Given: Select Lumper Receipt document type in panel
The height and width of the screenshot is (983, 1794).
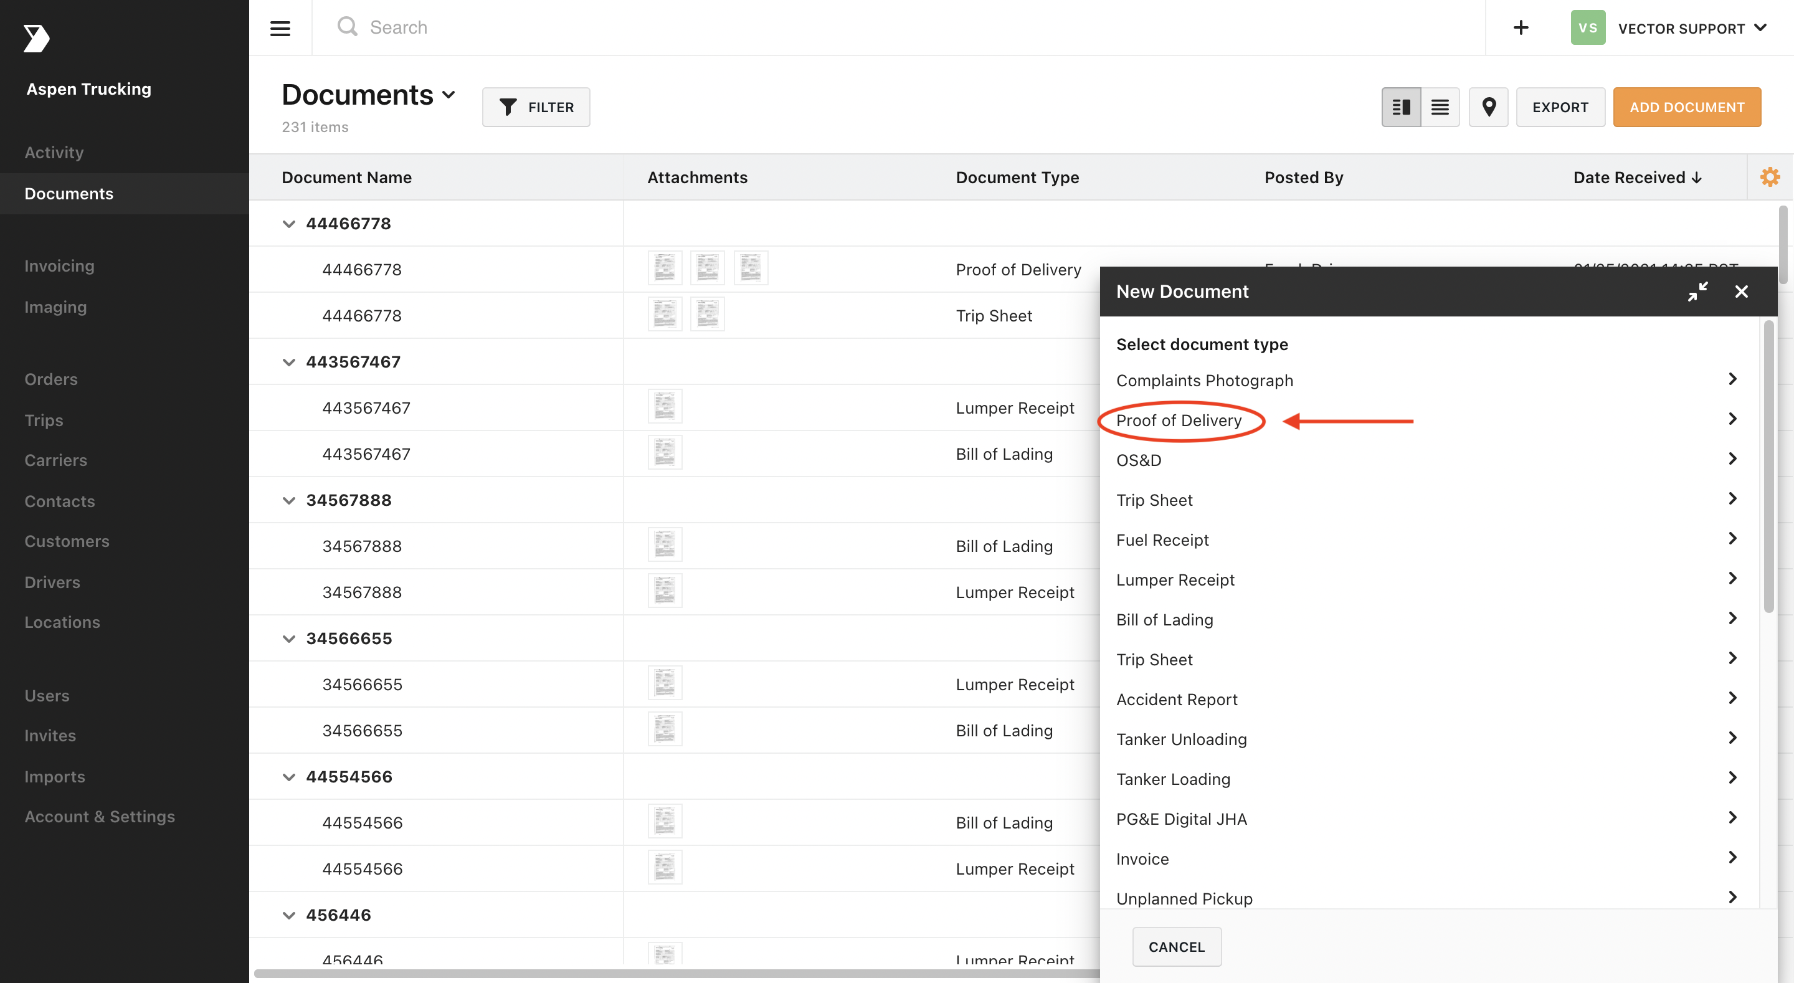Looking at the screenshot, I should 1427,579.
